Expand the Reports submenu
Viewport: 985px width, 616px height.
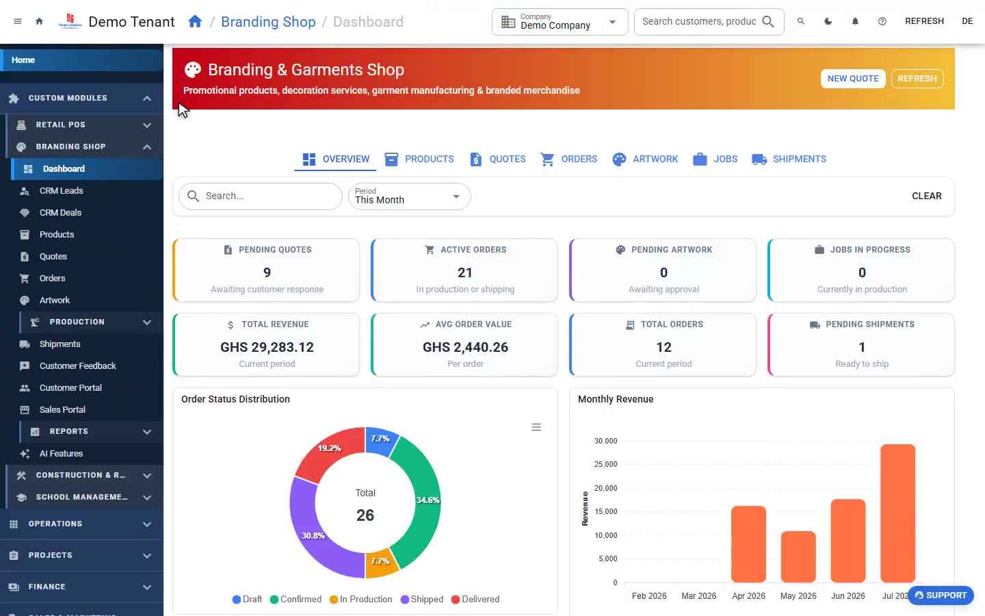(x=92, y=432)
